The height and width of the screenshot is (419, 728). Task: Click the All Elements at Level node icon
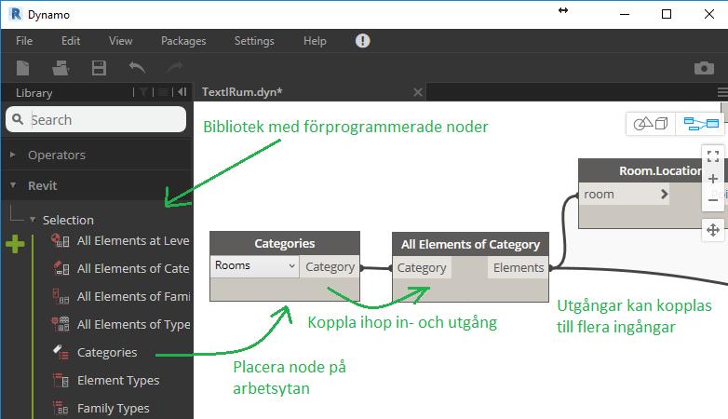[61, 240]
